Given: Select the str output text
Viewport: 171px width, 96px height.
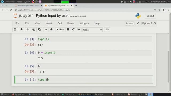Looking at the screenshot, I should point(40,45).
